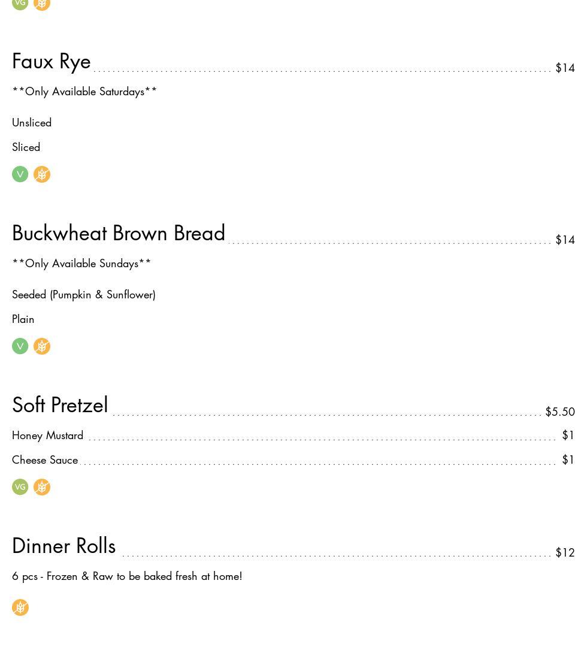Click the gluten-free icon under Dinner Rolls
This screenshot has width=578, height=671.
coord(20,607)
